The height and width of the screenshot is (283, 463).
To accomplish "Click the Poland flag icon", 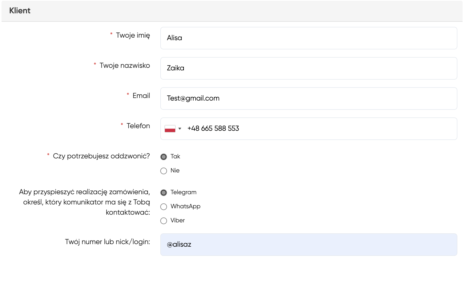I will 170,128.
